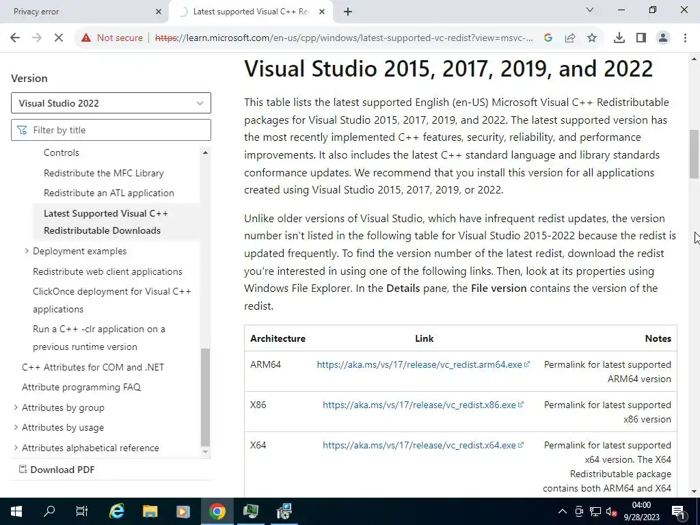Stop loading the page
The height and width of the screenshot is (525, 700).
click(x=59, y=38)
